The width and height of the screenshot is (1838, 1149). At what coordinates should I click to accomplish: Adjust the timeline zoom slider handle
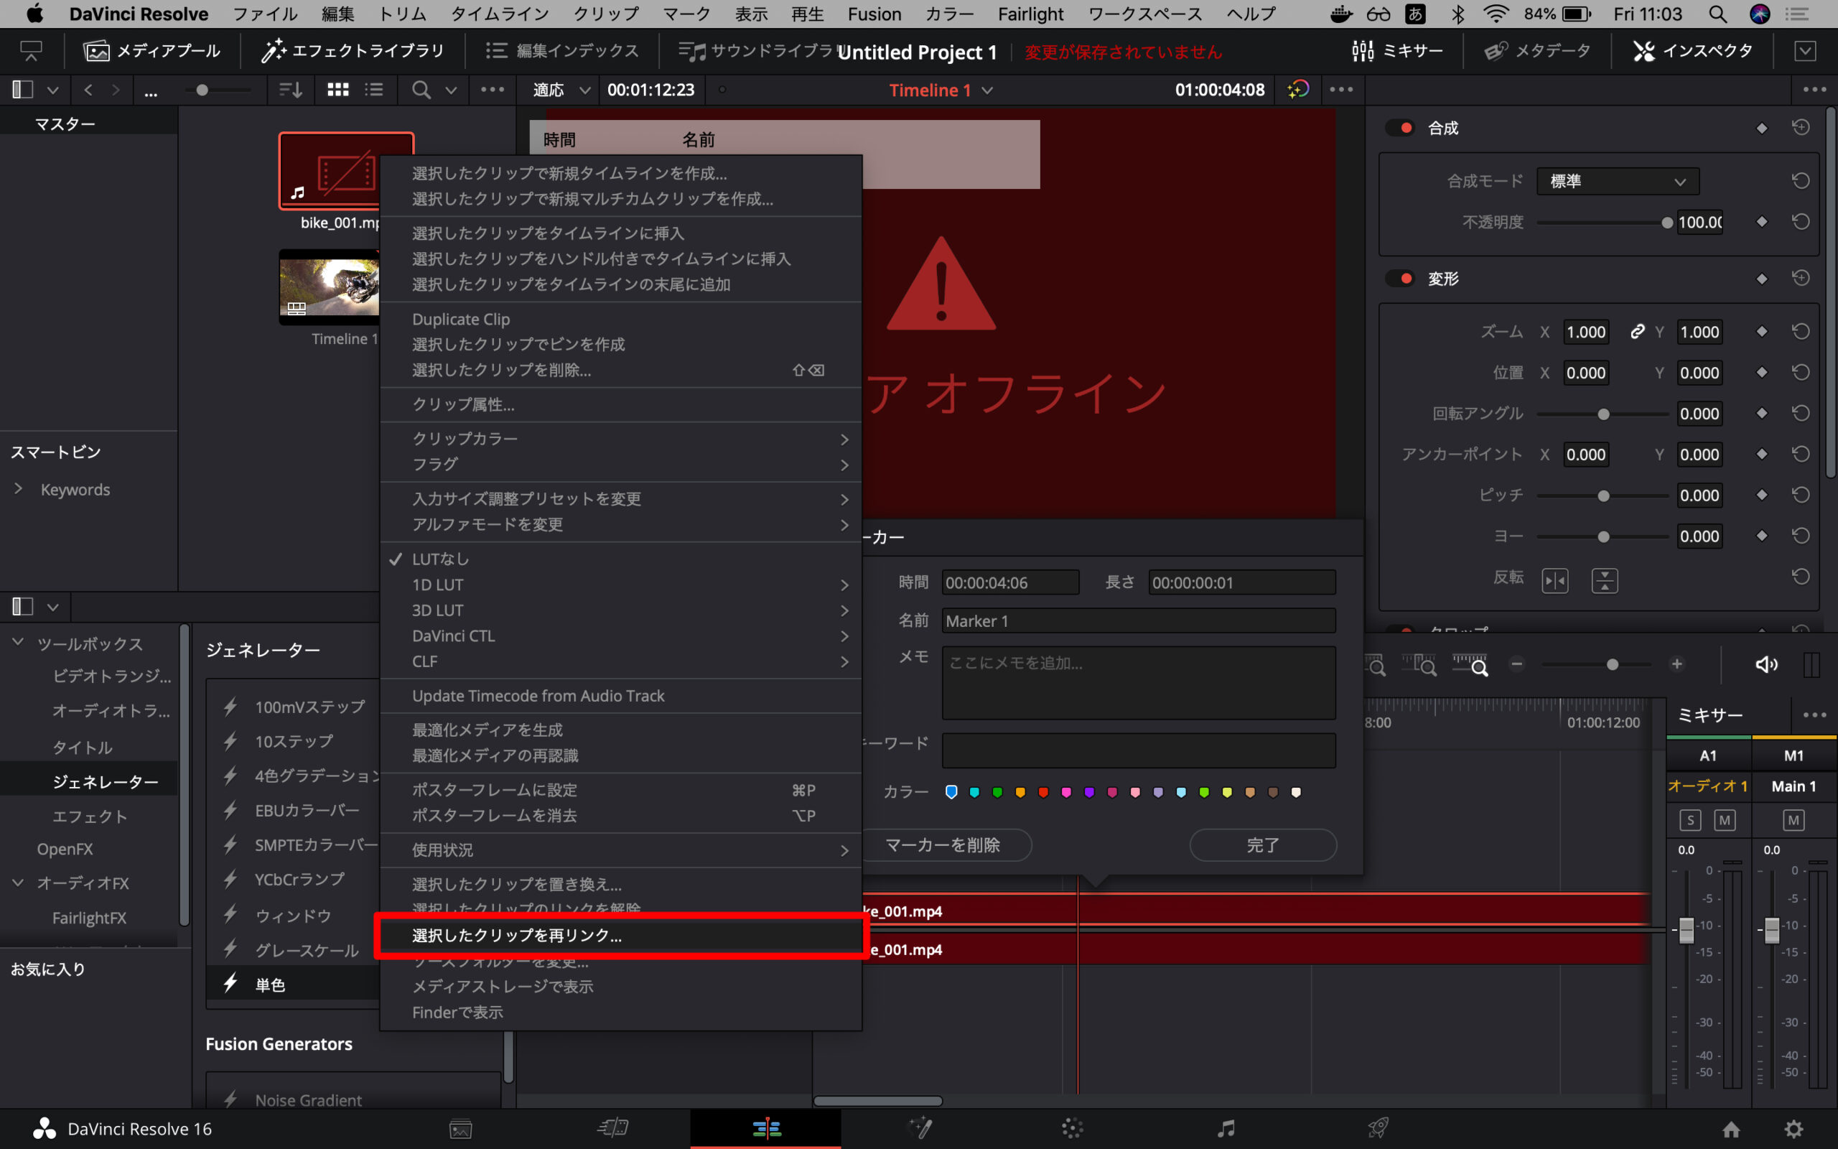point(1612,665)
